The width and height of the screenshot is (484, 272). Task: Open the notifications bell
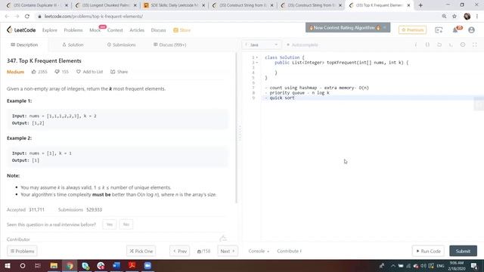[455, 30]
